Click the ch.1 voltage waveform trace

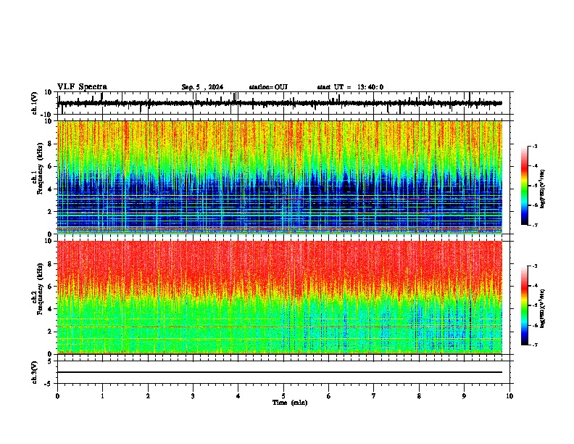(x=279, y=103)
